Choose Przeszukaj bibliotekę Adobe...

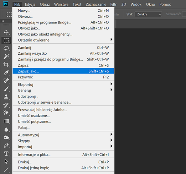point(63,110)
